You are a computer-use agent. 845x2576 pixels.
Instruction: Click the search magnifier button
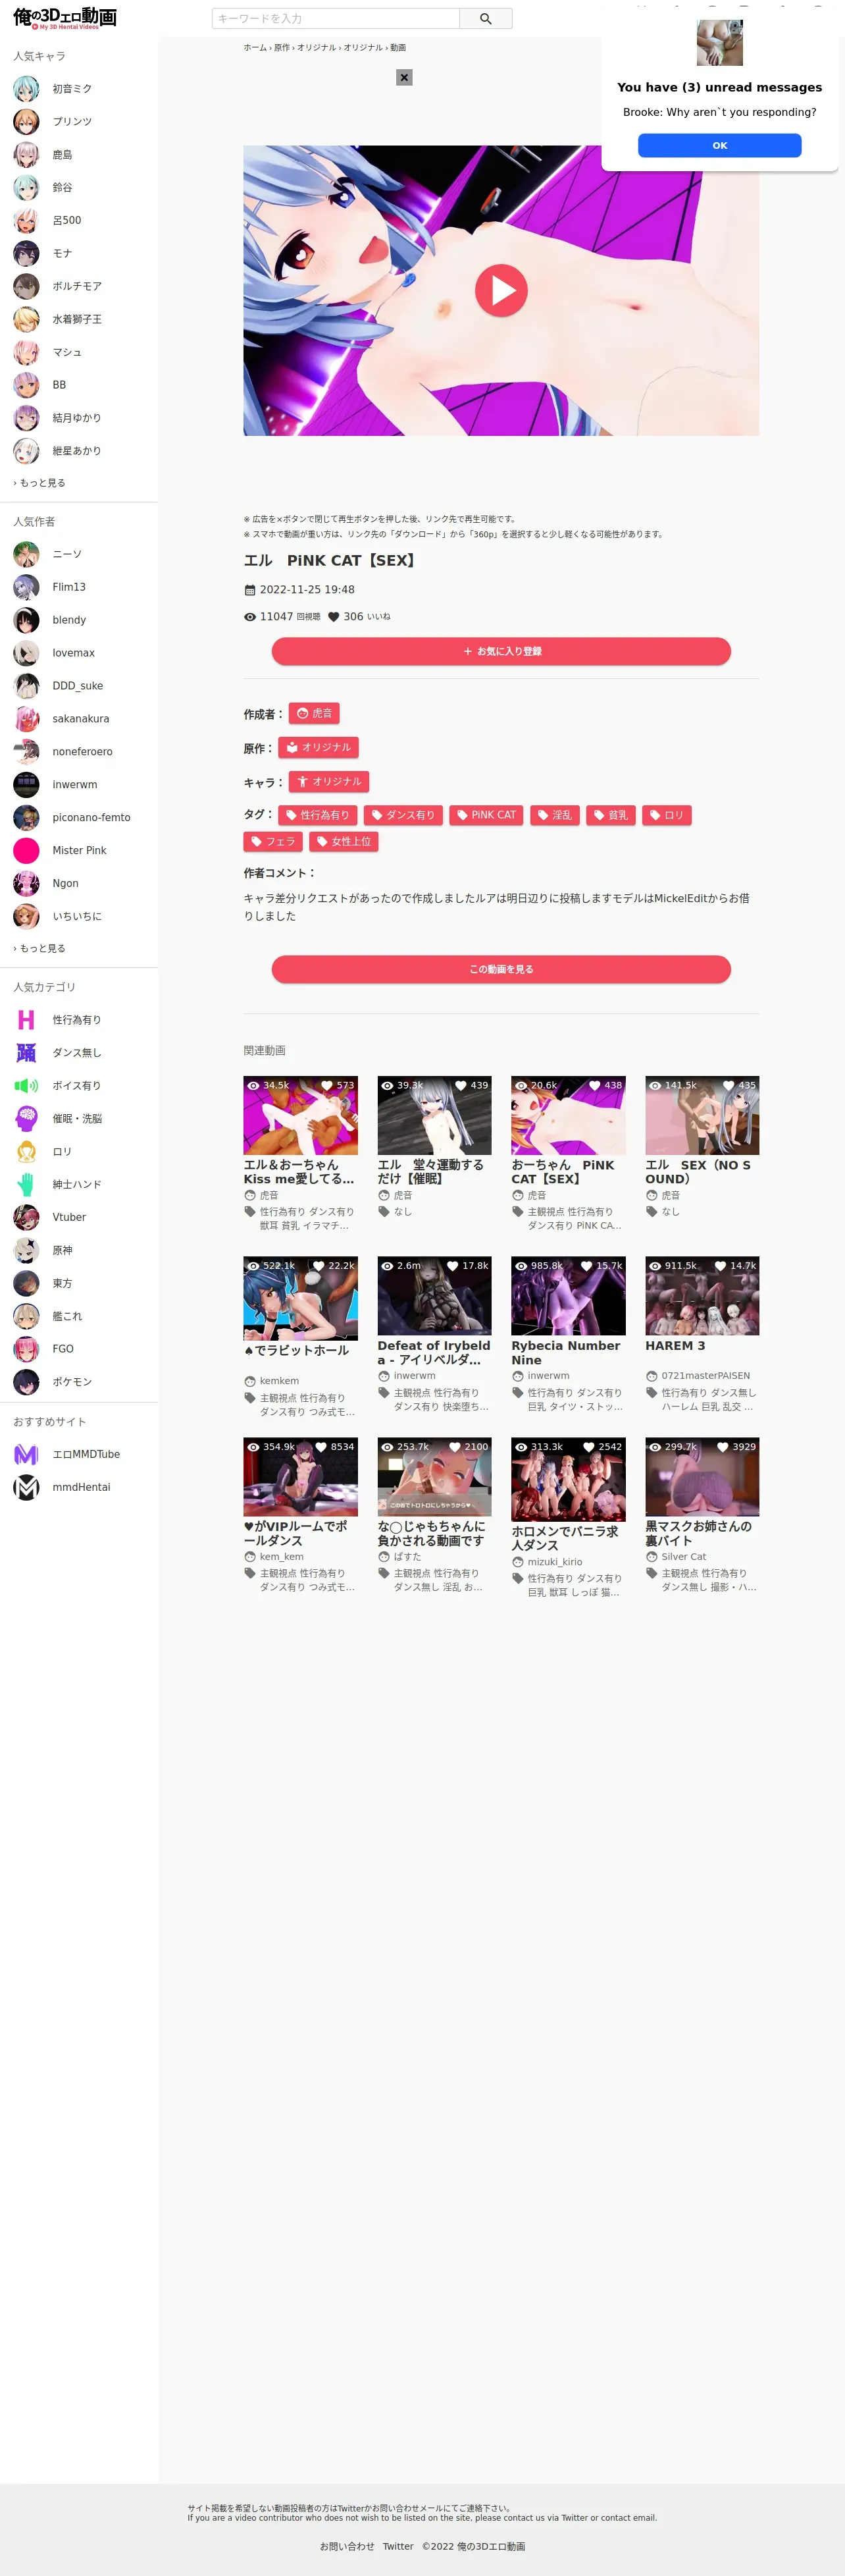tap(485, 18)
